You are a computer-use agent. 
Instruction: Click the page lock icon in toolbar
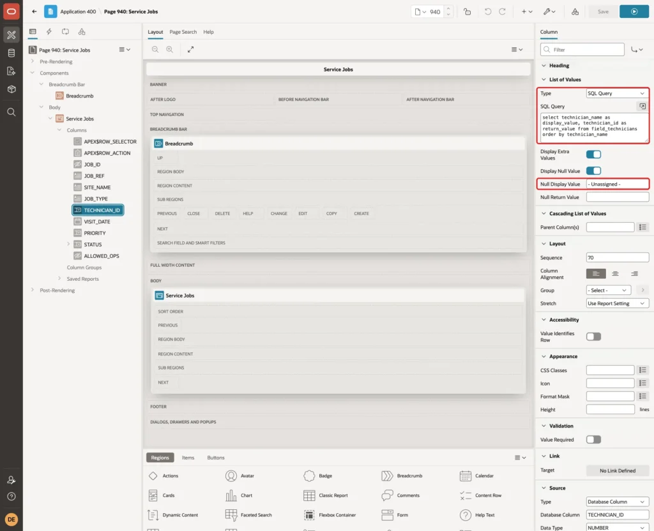click(x=467, y=11)
